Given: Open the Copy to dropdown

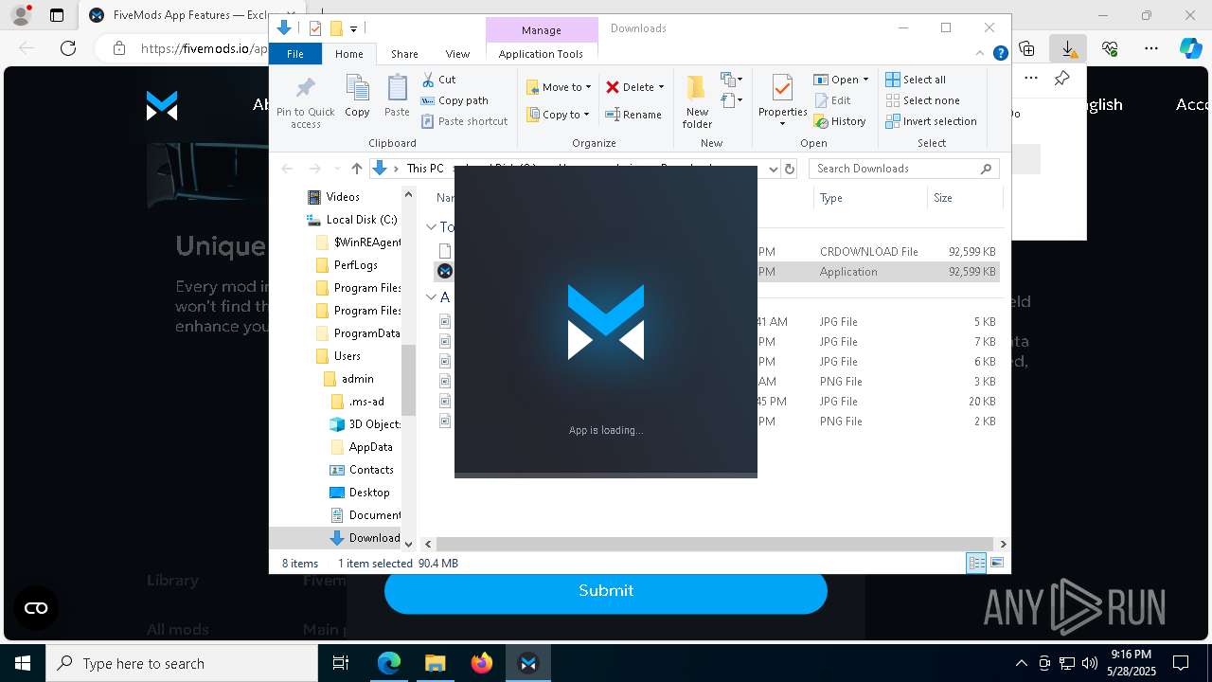Looking at the screenshot, I should pyautogui.click(x=558, y=115).
